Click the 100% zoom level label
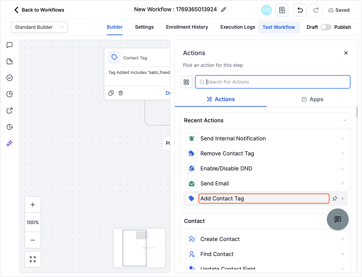Image resolution: width=362 pixels, height=277 pixels. point(33,222)
